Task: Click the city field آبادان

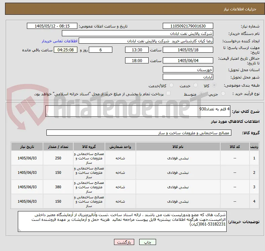Action: click(188, 77)
